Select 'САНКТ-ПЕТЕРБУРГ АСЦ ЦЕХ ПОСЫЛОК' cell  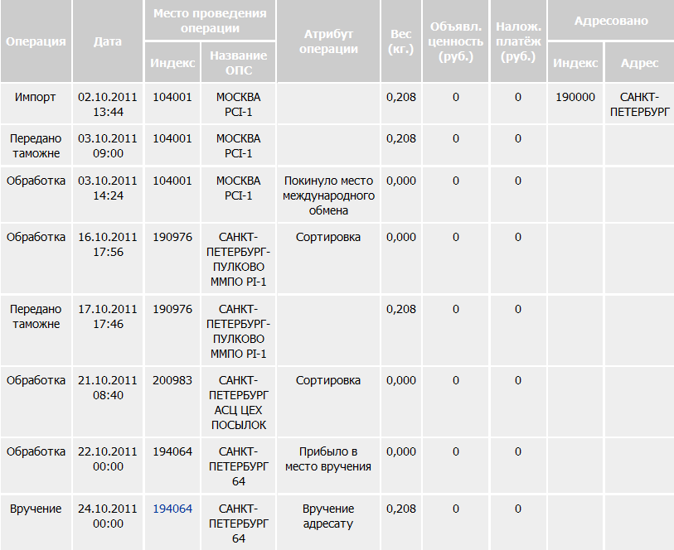point(238,403)
